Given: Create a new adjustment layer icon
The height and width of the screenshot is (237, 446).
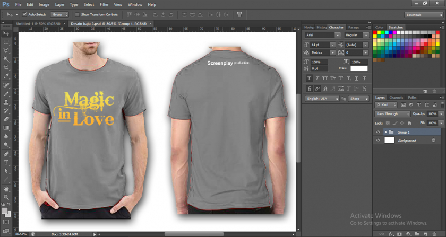Looking at the screenshot, I should pyautogui.click(x=408, y=234).
